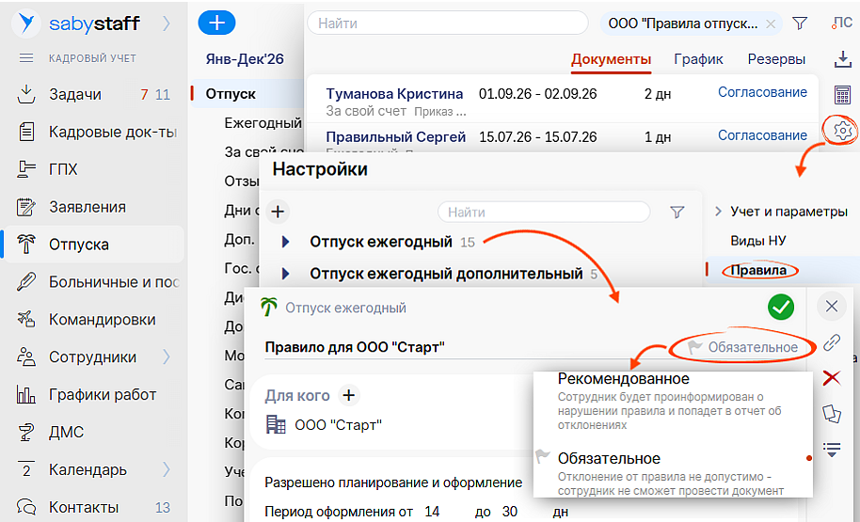Close the rule card
The image size is (860, 522).
click(x=832, y=306)
